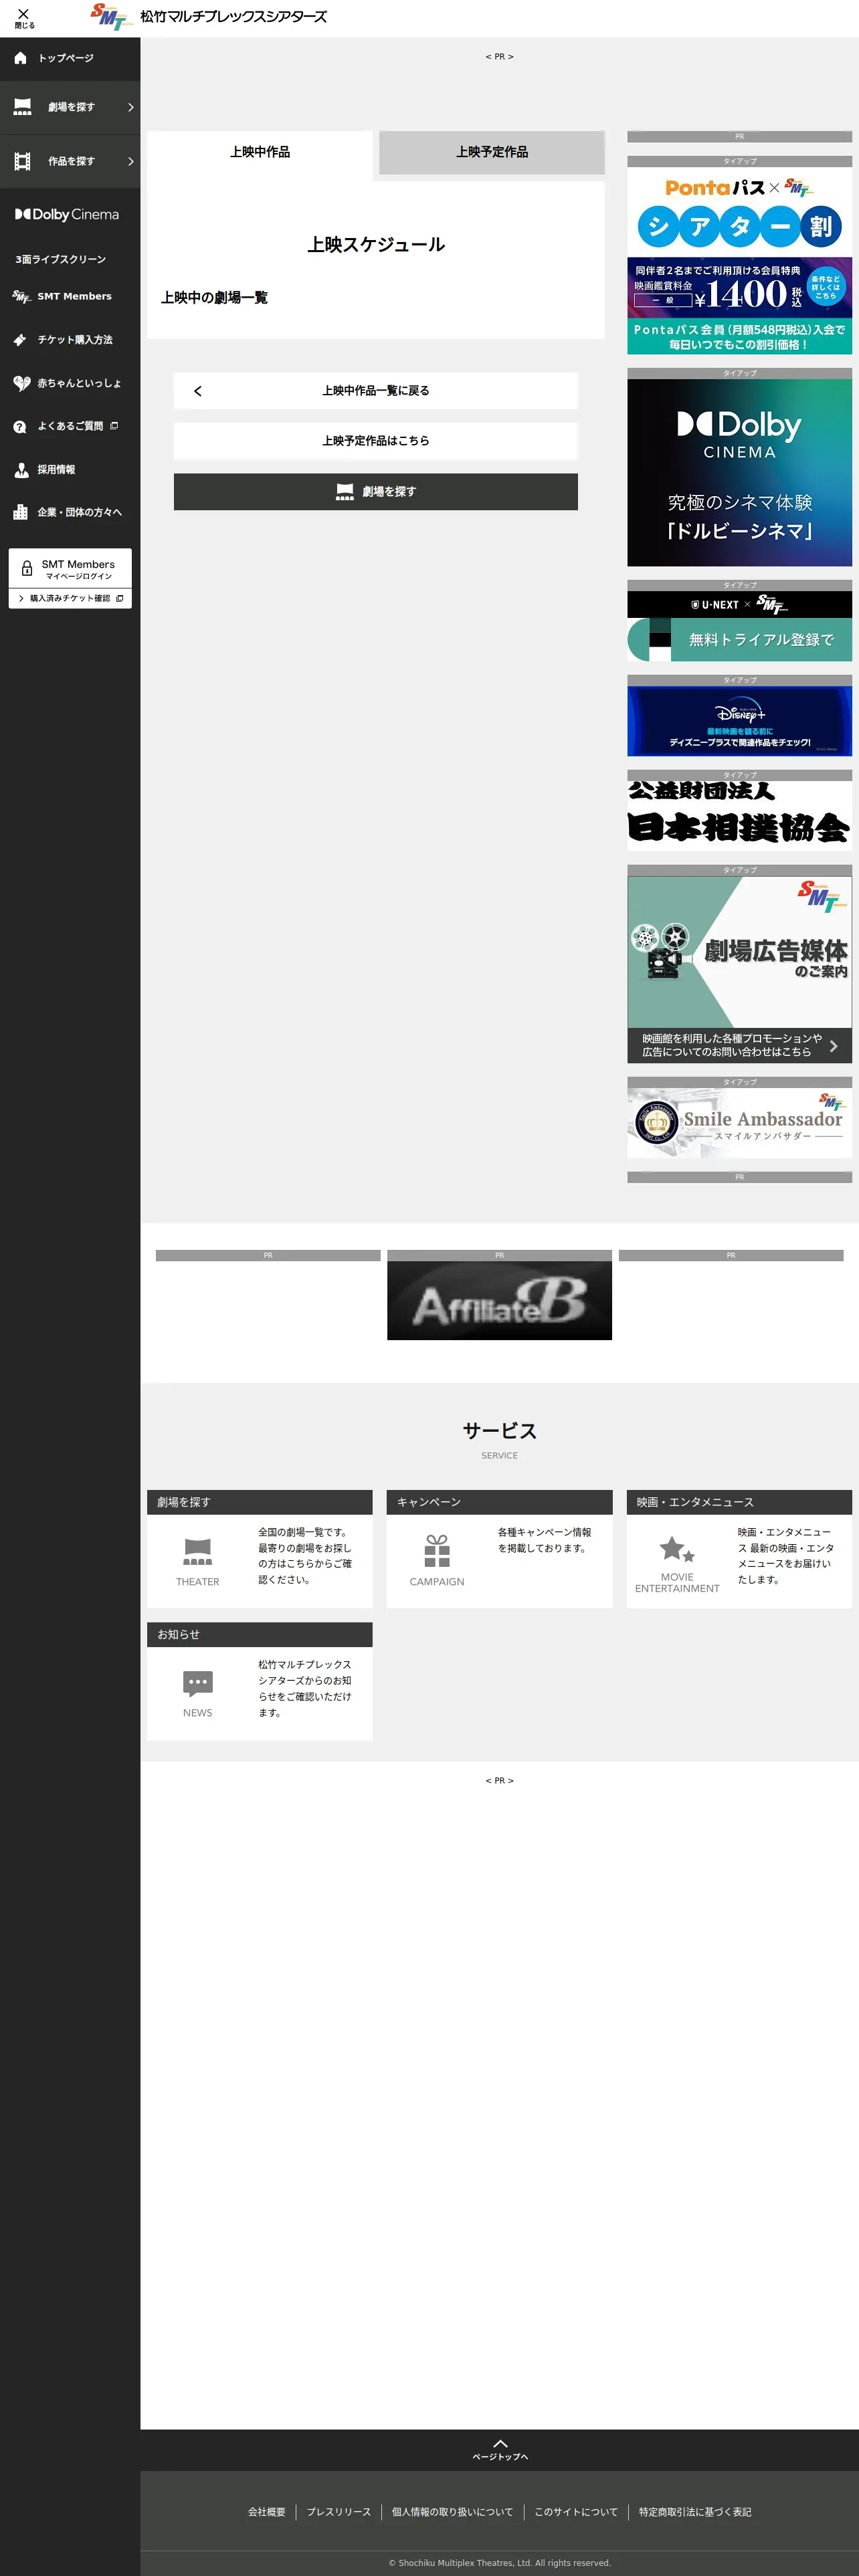
Task: Click dark 劇場を探す button
Action: tap(376, 492)
